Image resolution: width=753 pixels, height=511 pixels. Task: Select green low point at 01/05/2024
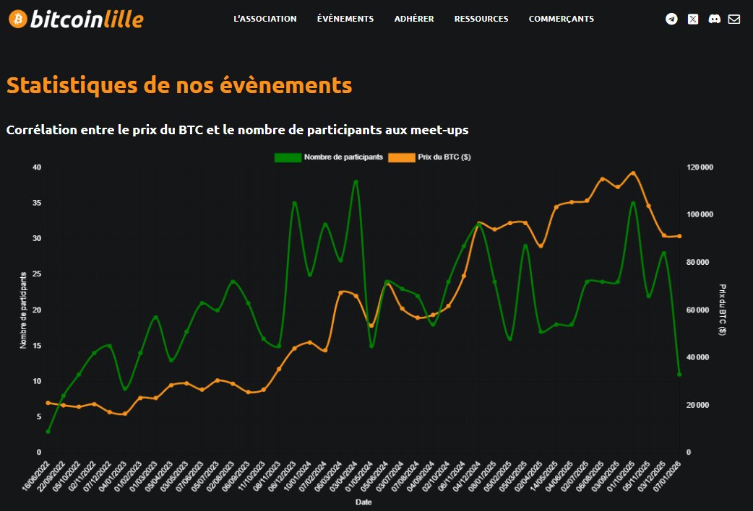[x=371, y=346]
